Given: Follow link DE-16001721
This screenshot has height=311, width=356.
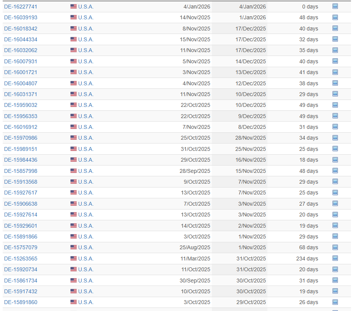Looking at the screenshot, I should tap(21, 72).
